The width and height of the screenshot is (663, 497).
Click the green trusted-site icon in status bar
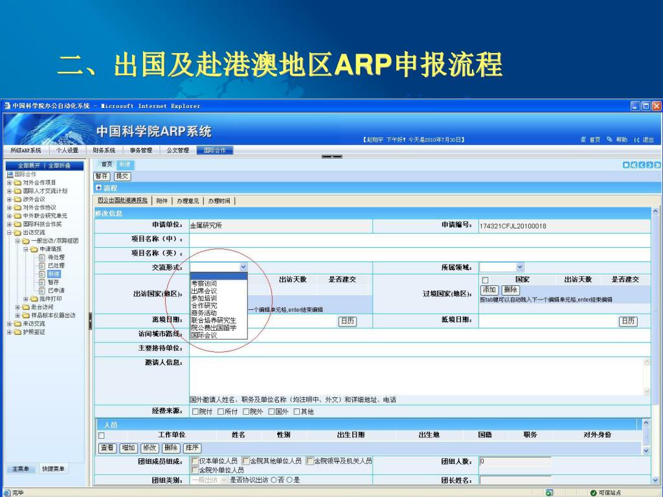point(593,492)
